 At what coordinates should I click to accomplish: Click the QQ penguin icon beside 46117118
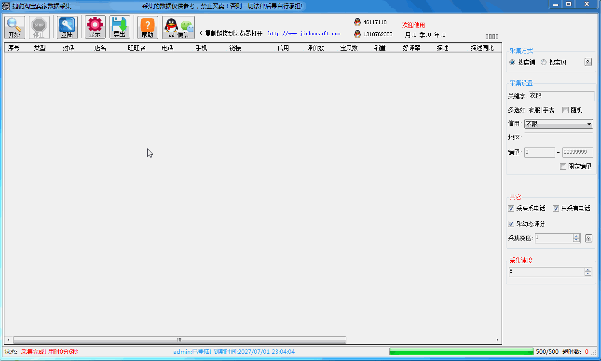click(357, 22)
